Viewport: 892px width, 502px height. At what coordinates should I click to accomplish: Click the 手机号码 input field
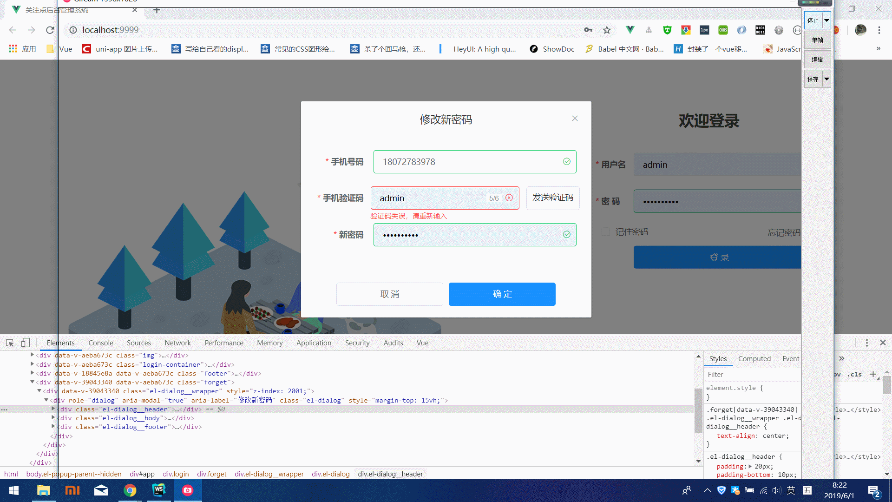[469, 162]
